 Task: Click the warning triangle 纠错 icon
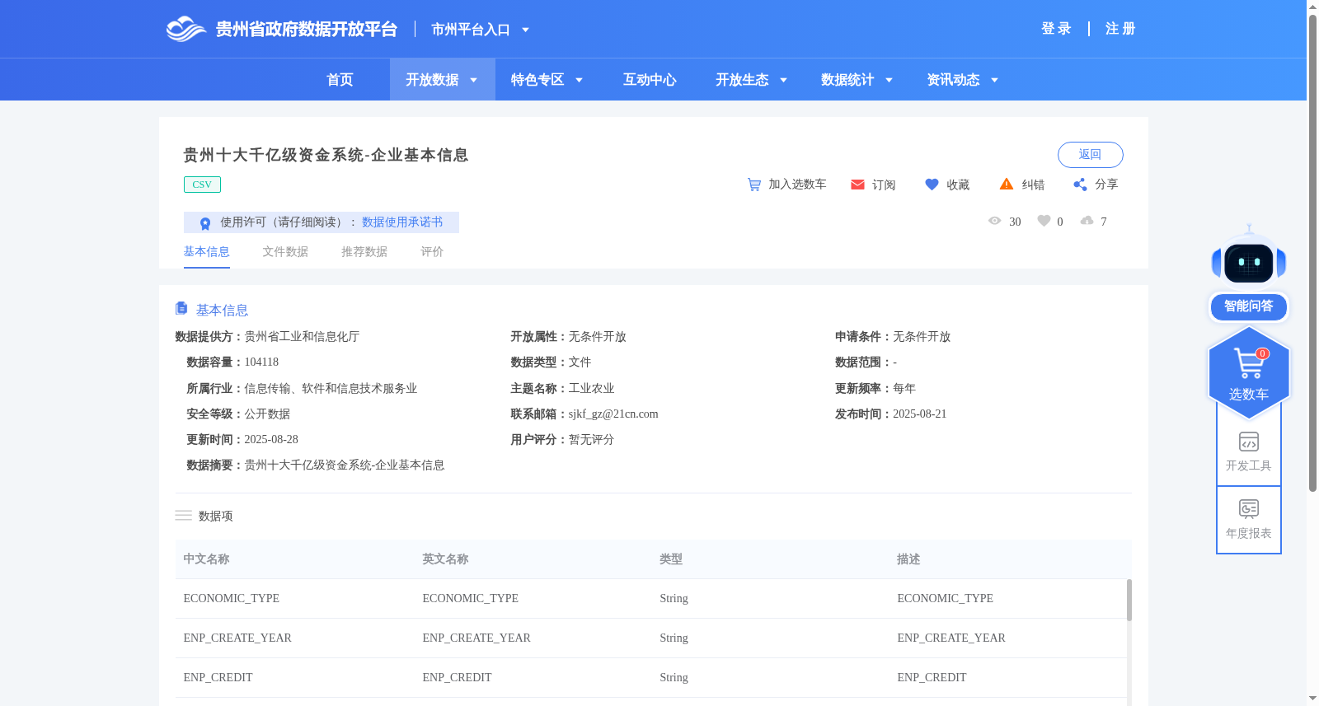(1007, 185)
